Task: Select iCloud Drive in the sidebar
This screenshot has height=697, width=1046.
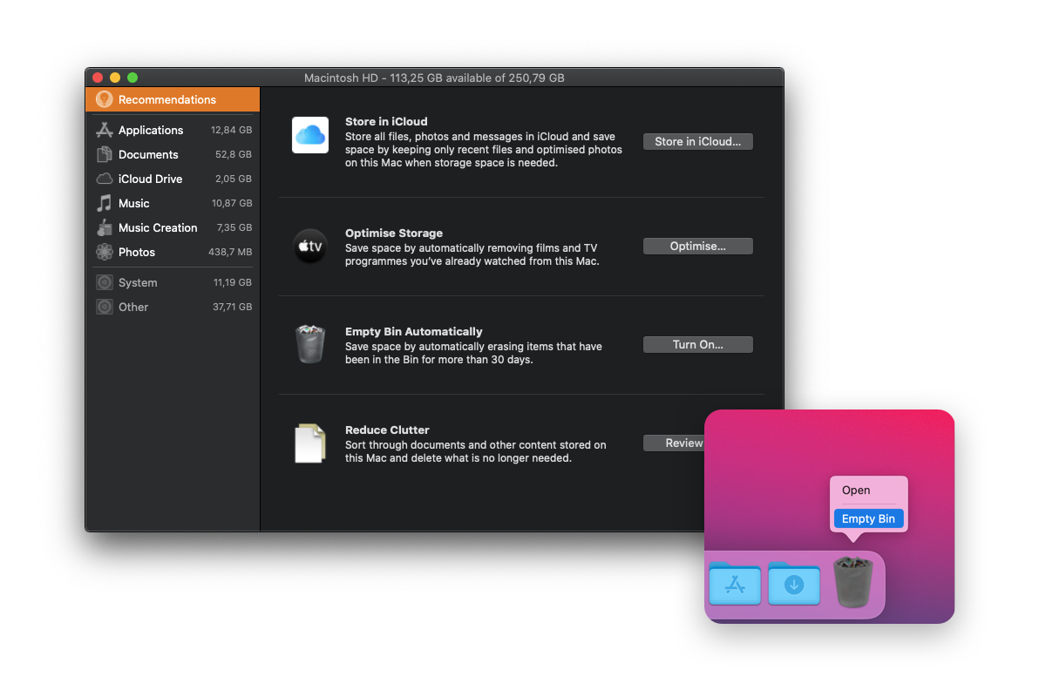Action: pos(173,179)
